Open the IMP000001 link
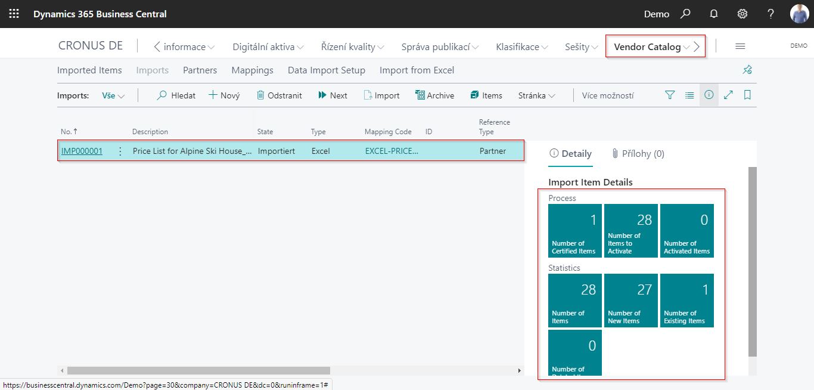 click(x=82, y=151)
